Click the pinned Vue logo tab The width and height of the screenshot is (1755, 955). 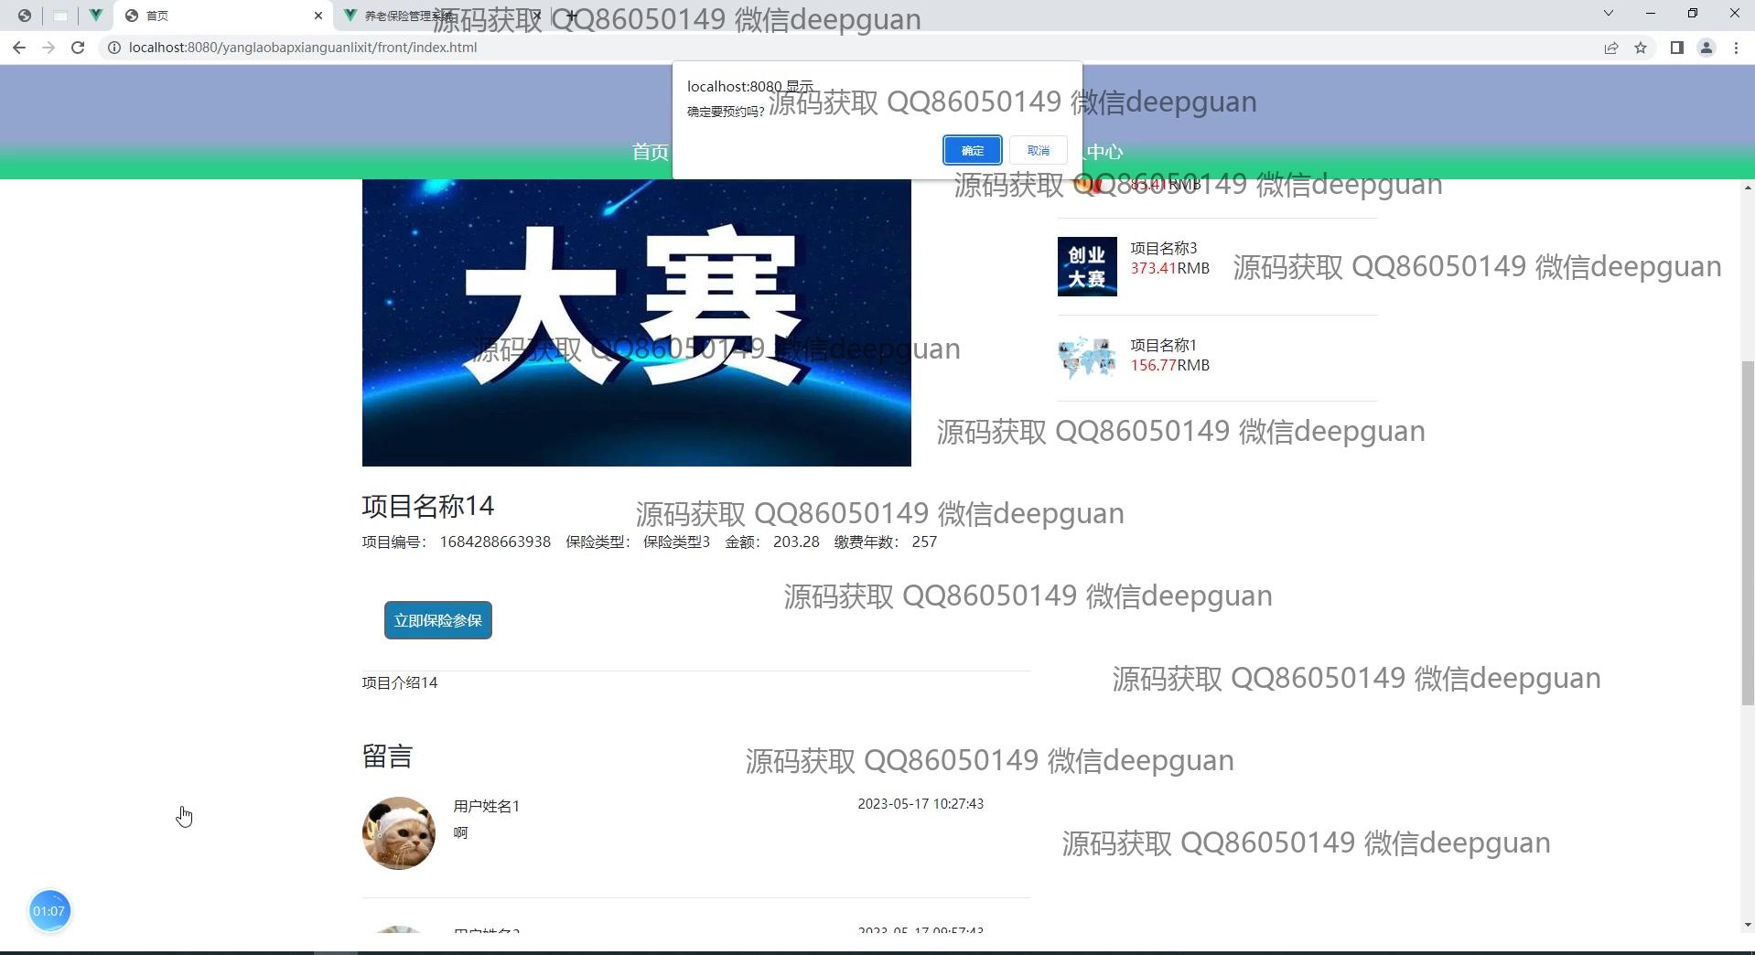[95, 16]
